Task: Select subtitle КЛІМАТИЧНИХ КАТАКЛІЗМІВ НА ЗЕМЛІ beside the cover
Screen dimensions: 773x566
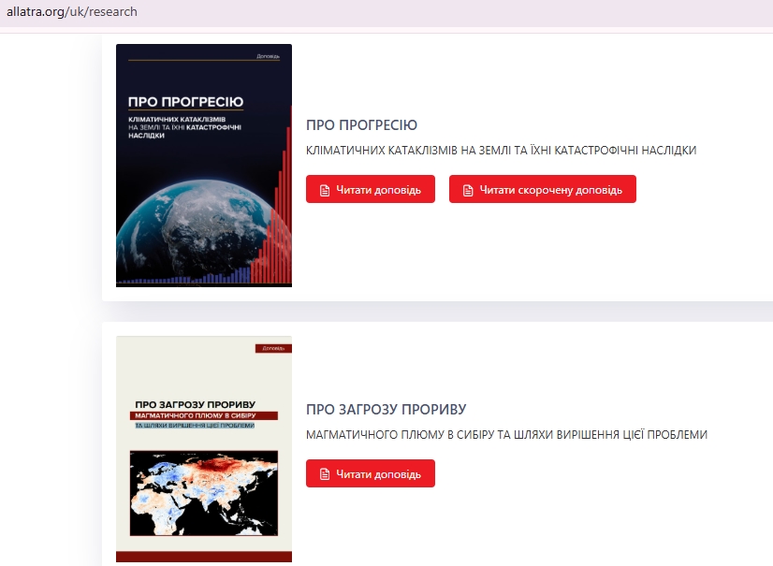Action: (x=501, y=151)
